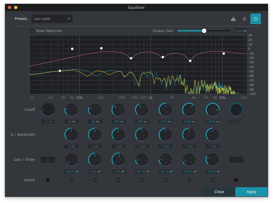Click the save preset download icon
The image size is (273, 203).
(233, 19)
